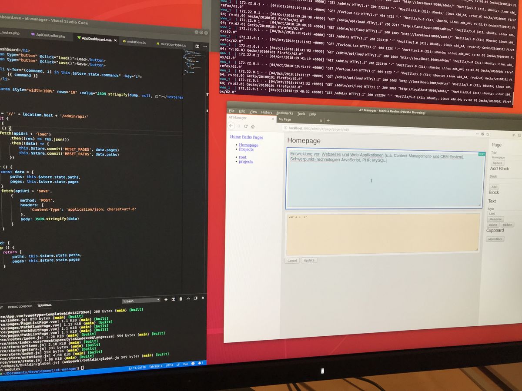The image size is (522, 391).
Task: Split the VS Code editor layout
Action: [197, 46]
